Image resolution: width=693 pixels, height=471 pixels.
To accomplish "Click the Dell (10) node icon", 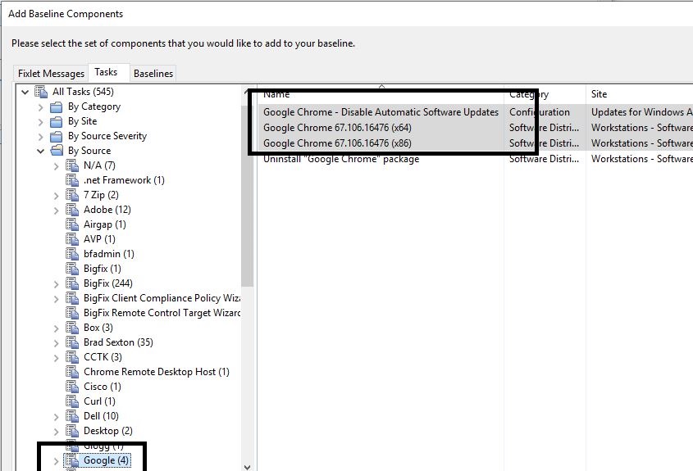I will (x=72, y=416).
